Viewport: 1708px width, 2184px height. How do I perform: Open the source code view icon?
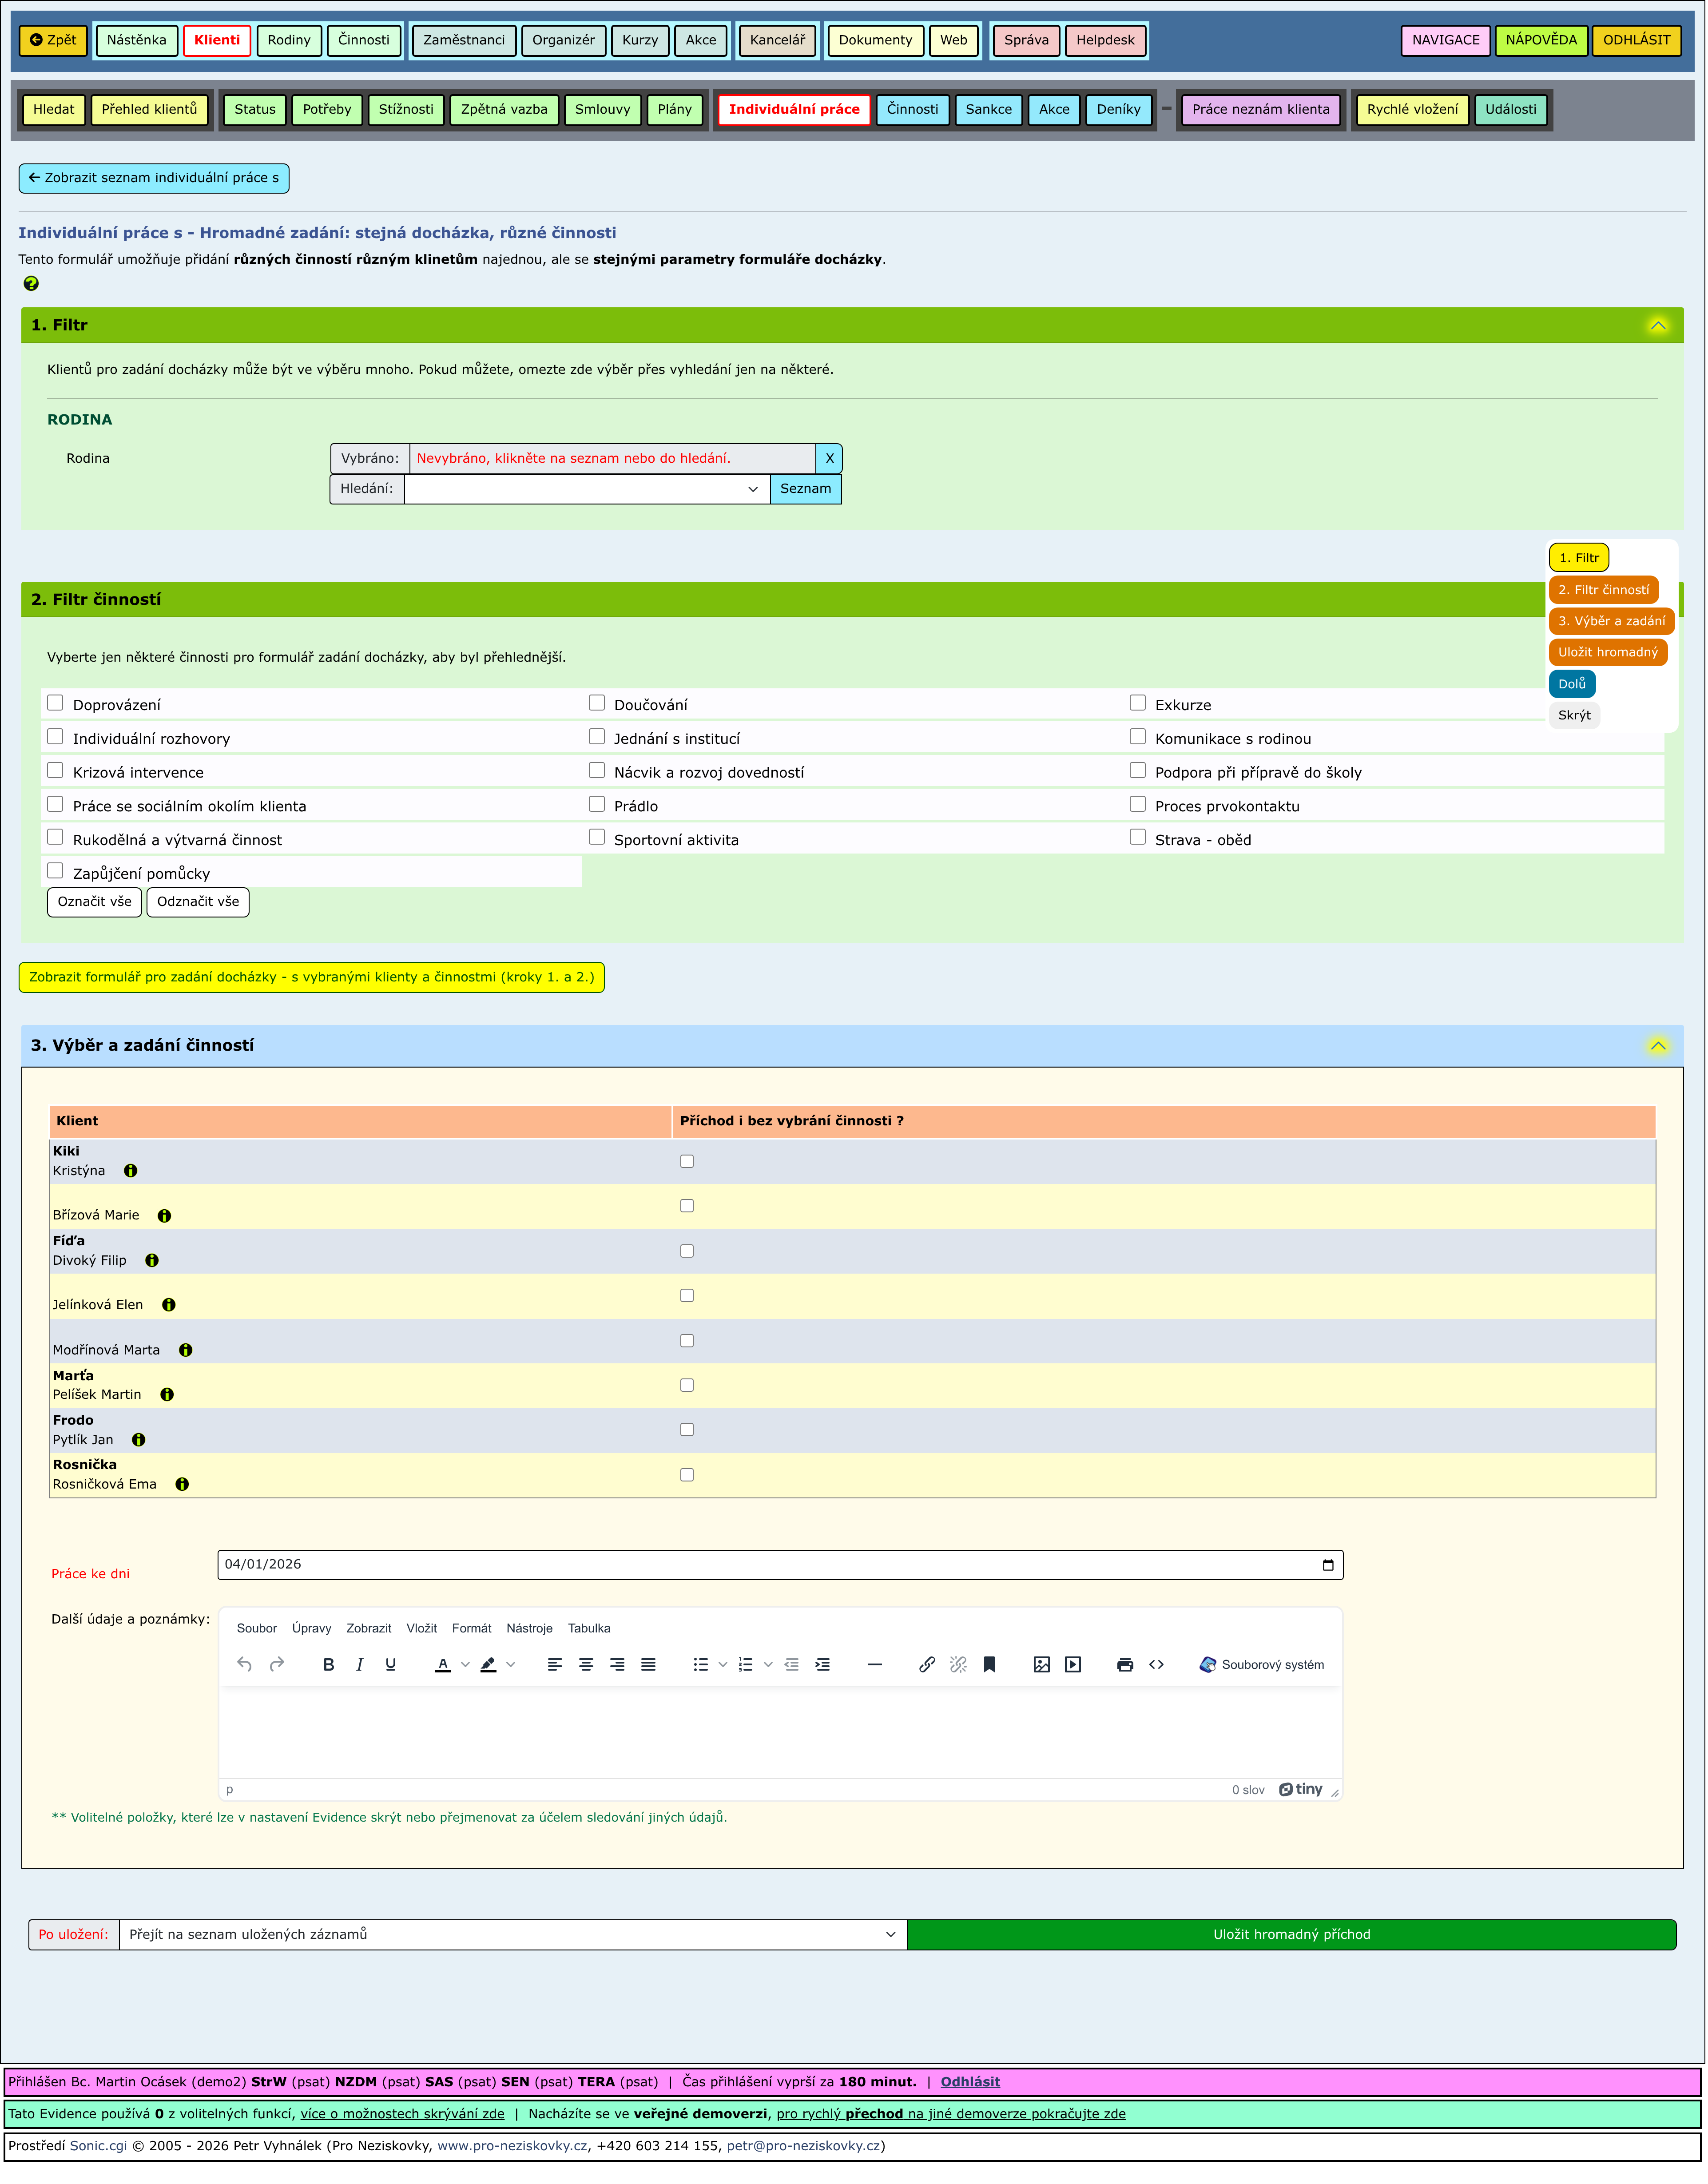pyautogui.click(x=1157, y=1665)
